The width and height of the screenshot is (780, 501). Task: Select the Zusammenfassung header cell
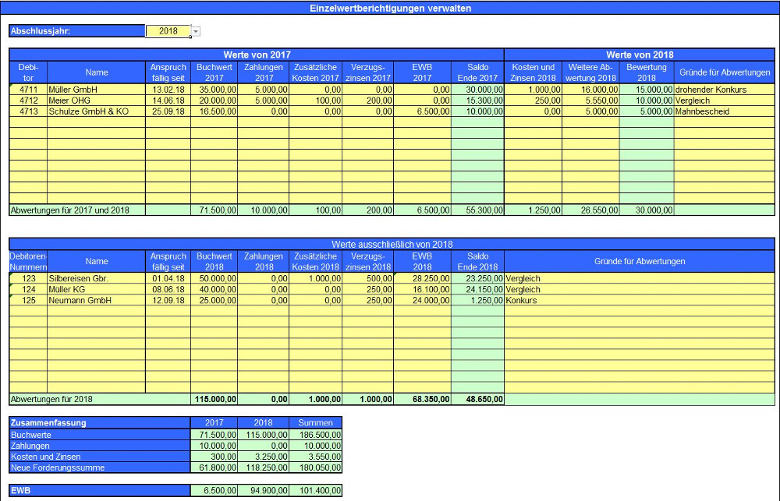[100, 423]
